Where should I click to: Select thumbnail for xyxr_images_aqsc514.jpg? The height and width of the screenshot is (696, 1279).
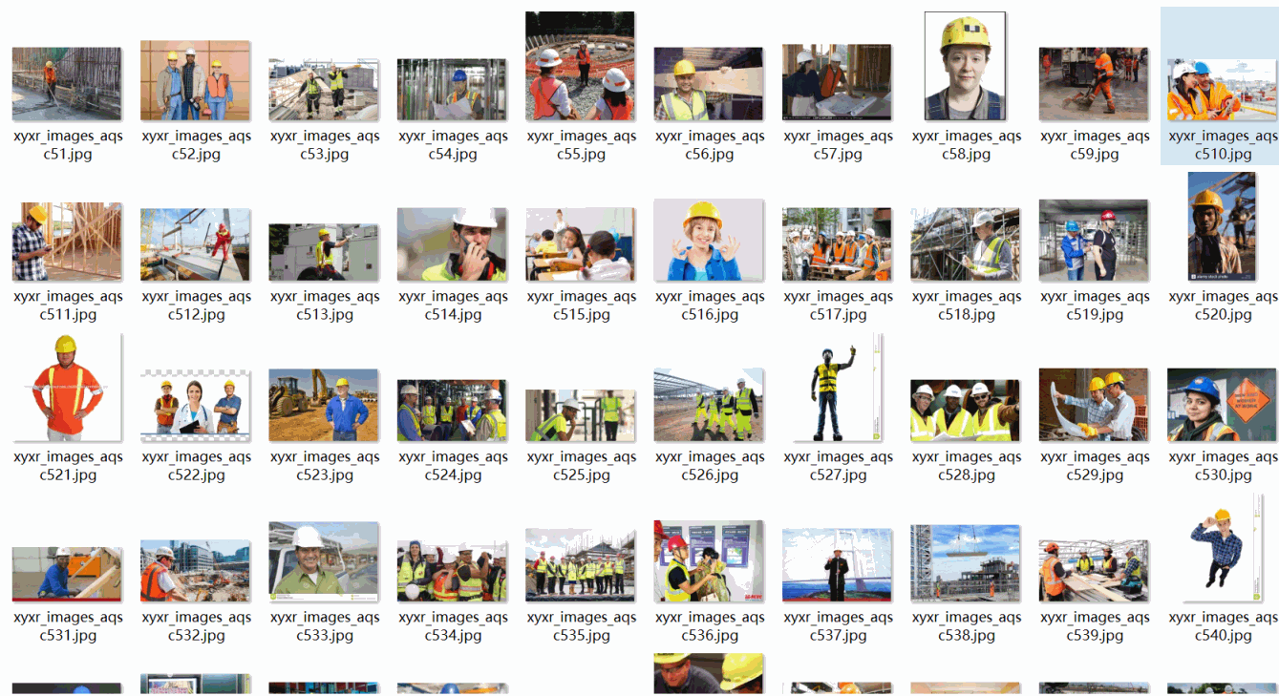tap(452, 244)
